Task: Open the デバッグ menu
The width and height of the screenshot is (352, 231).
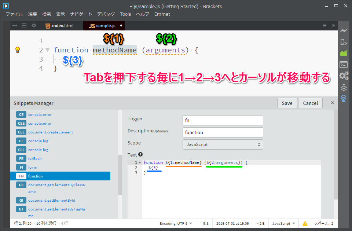Action: tap(106, 14)
